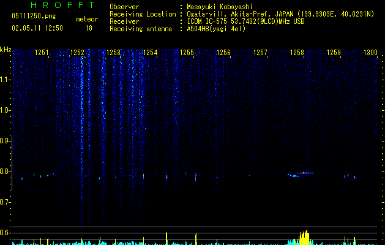385x245 pixels.
Task: Click the large yellow intensity peak near 1258
Action: [x=304, y=238]
